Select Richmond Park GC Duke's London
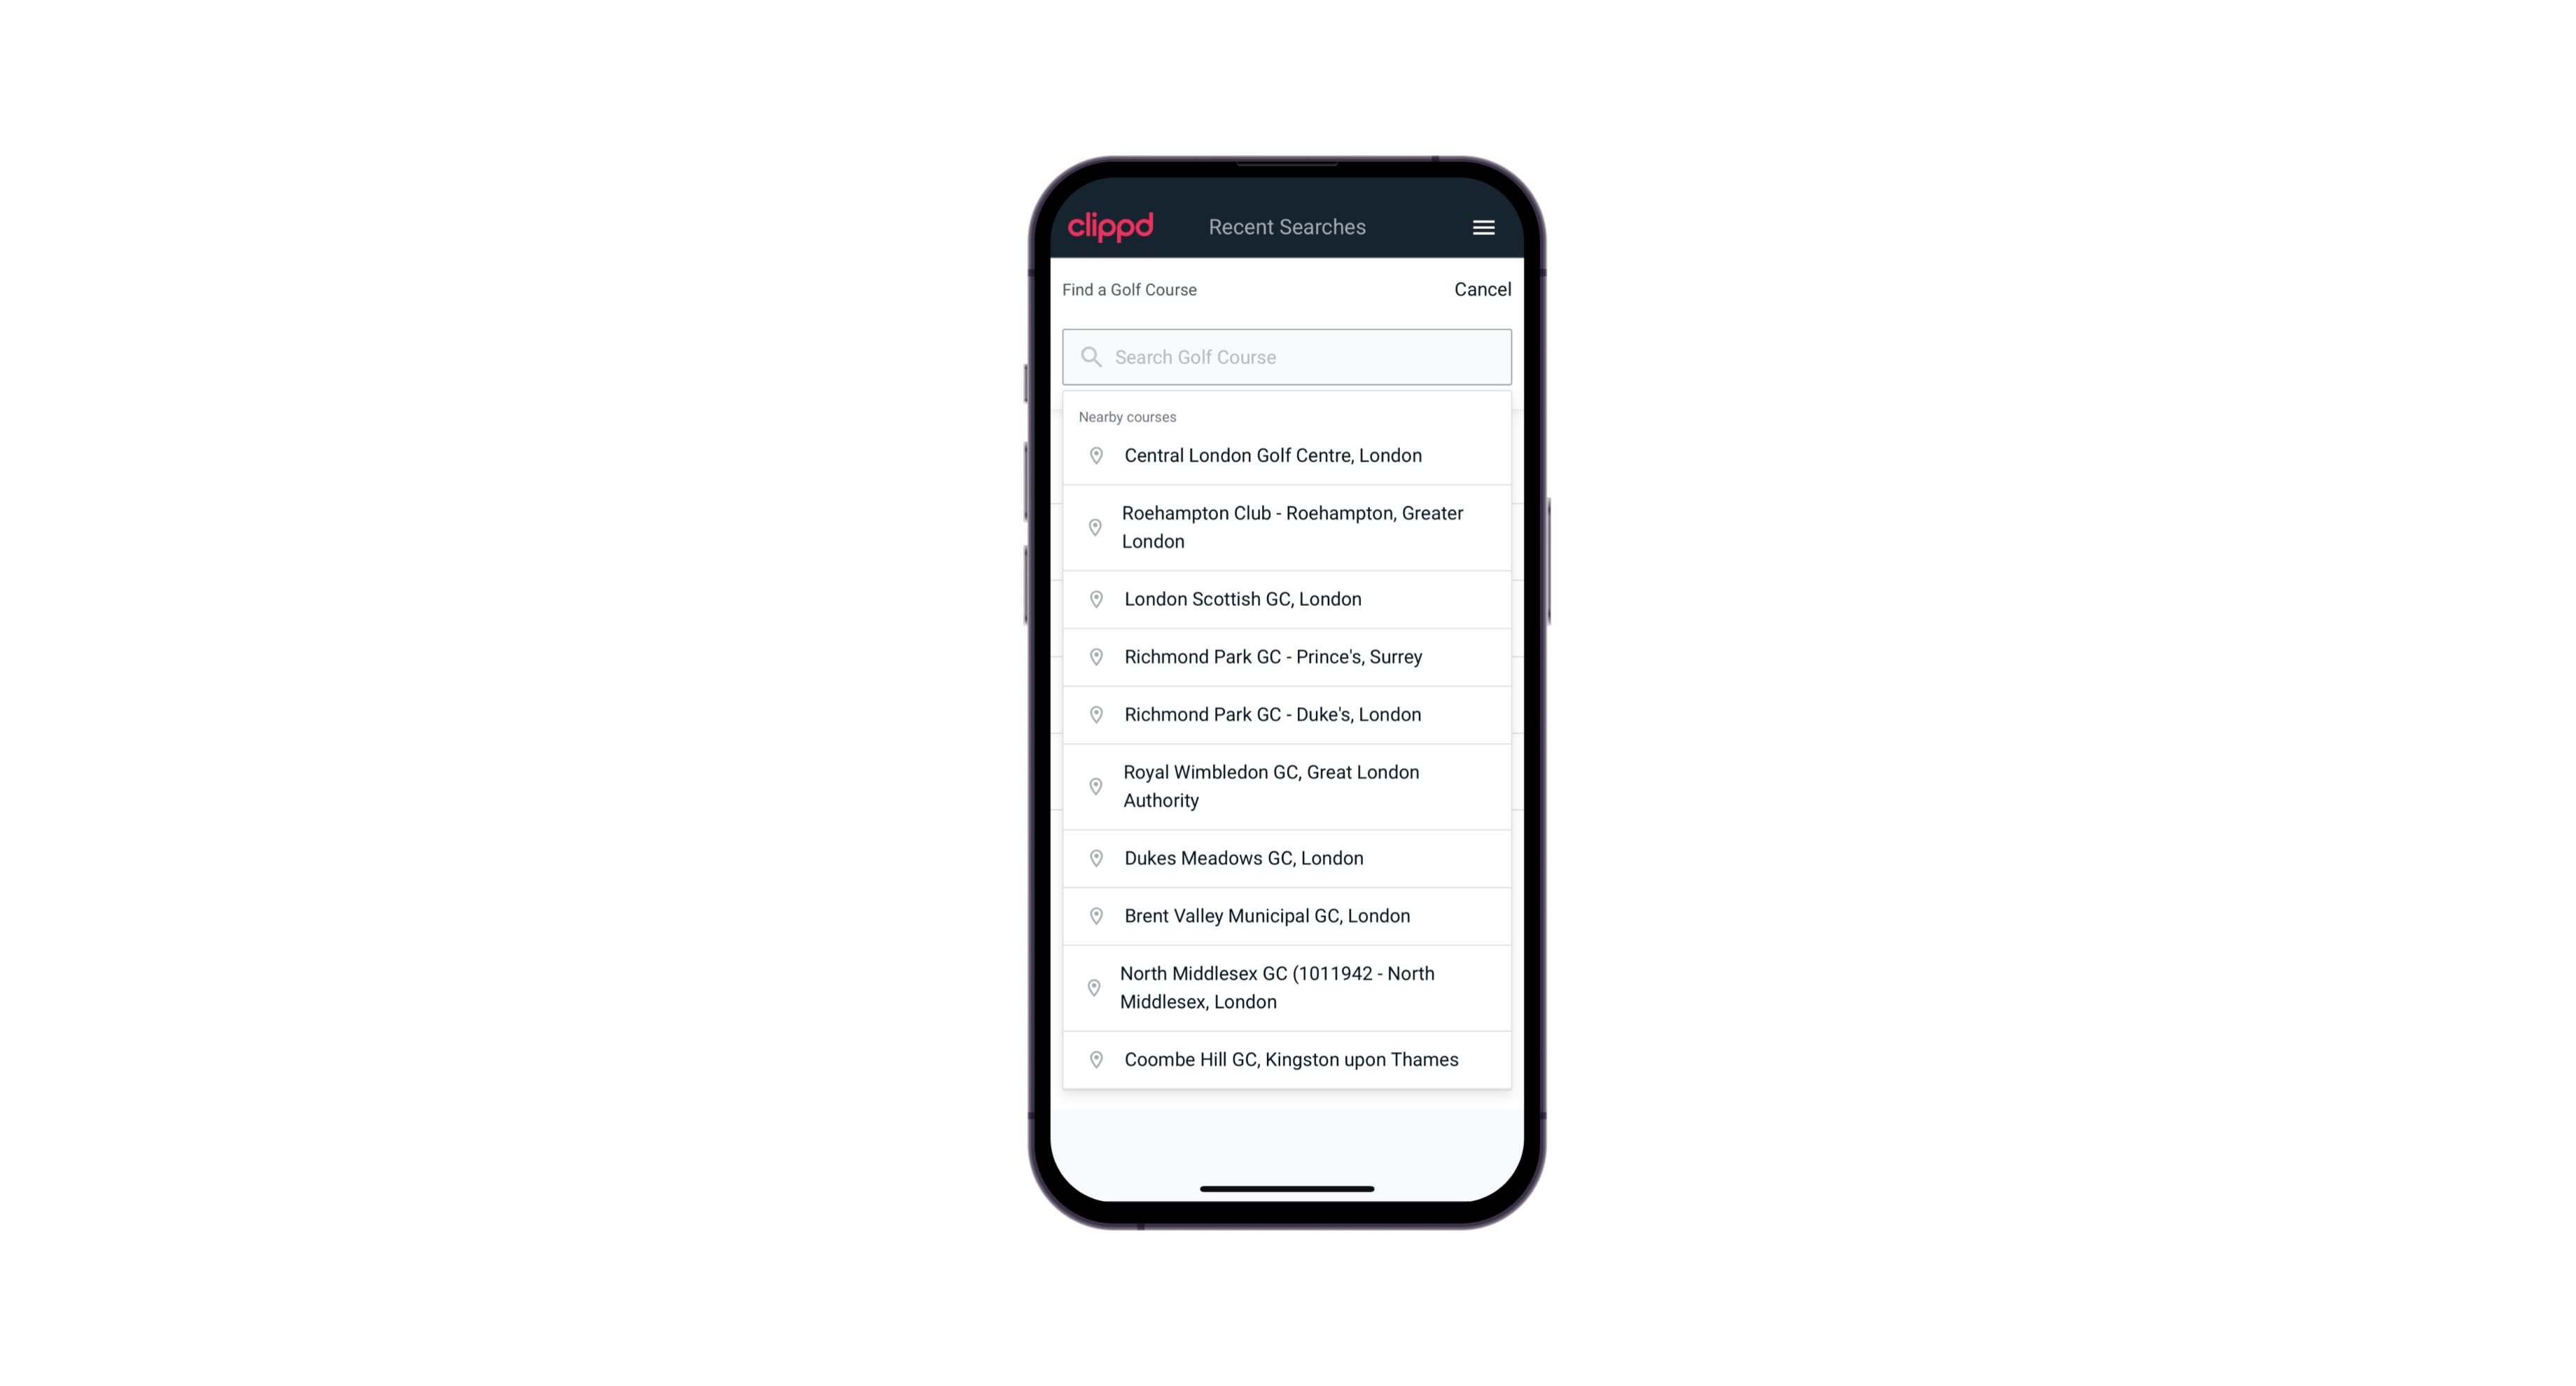Image resolution: width=2576 pixels, height=1386 pixels. click(x=1287, y=714)
